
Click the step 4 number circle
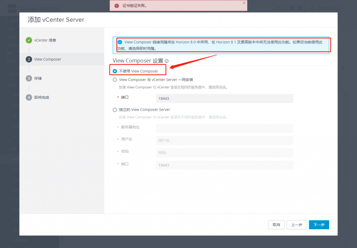point(29,97)
